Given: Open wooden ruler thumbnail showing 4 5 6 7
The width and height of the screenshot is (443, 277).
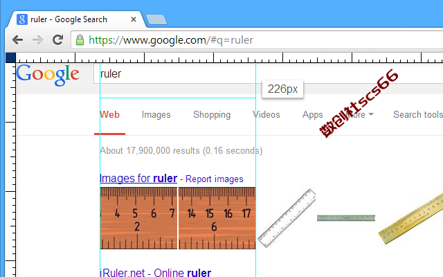Looking at the screenshot, I should click(138, 218).
